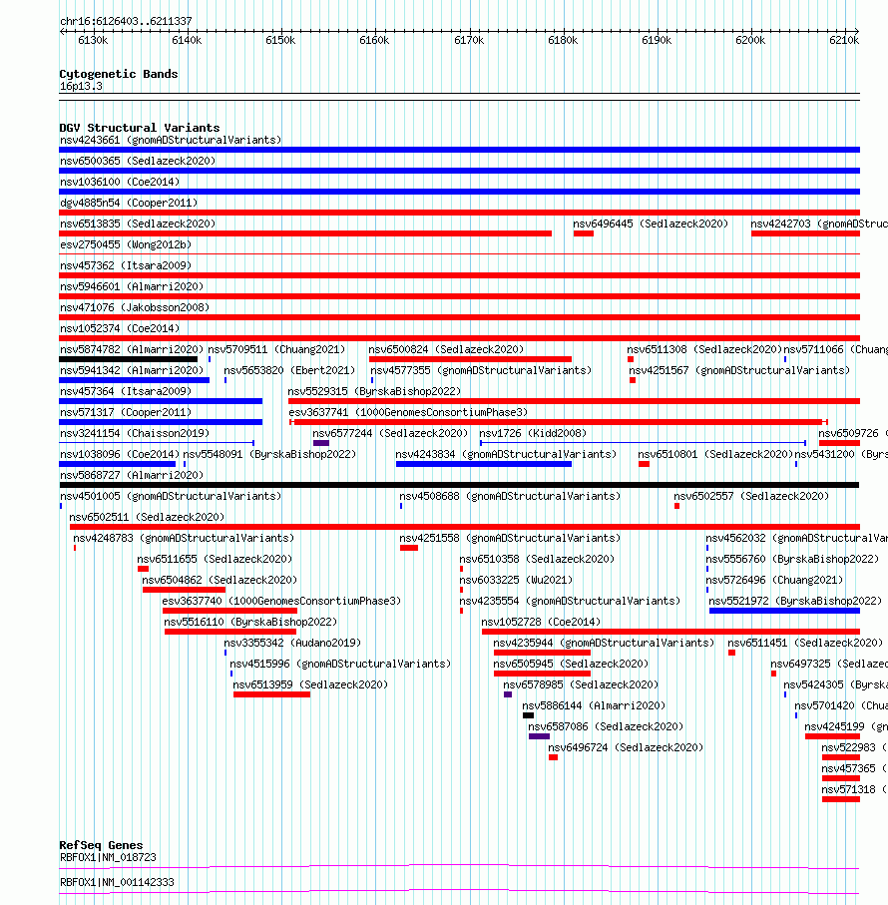Click the RBFOX1|NM_018723 gene label
Viewport: 888px width, 905px height.
(108, 858)
